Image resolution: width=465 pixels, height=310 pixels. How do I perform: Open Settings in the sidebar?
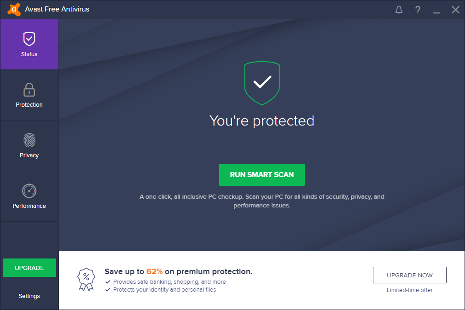[x=29, y=296]
